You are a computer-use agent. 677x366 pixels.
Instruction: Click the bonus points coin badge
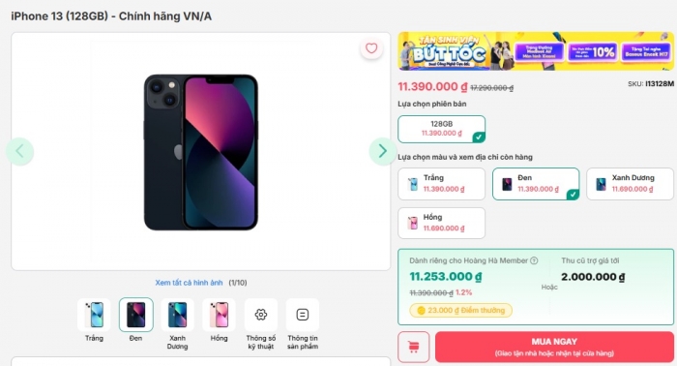tap(460, 310)
